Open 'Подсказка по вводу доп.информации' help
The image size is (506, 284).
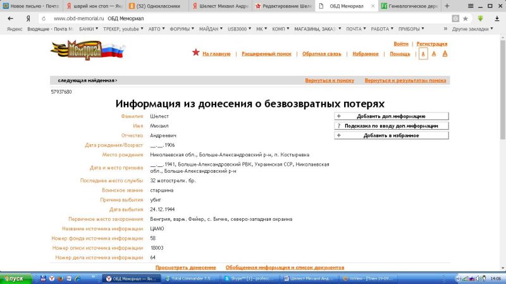[391, 126]
